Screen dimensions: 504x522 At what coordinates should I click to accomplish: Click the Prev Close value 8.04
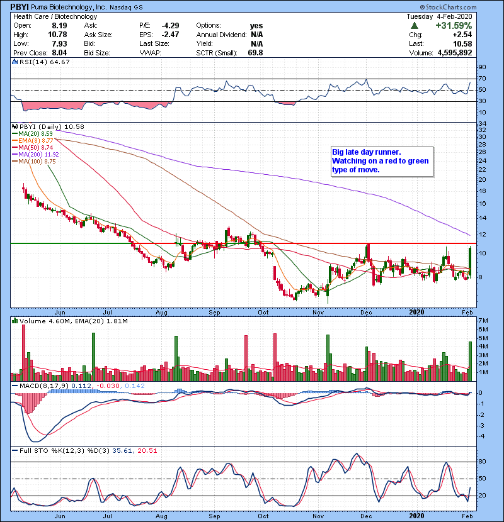(x=59, y=53)
